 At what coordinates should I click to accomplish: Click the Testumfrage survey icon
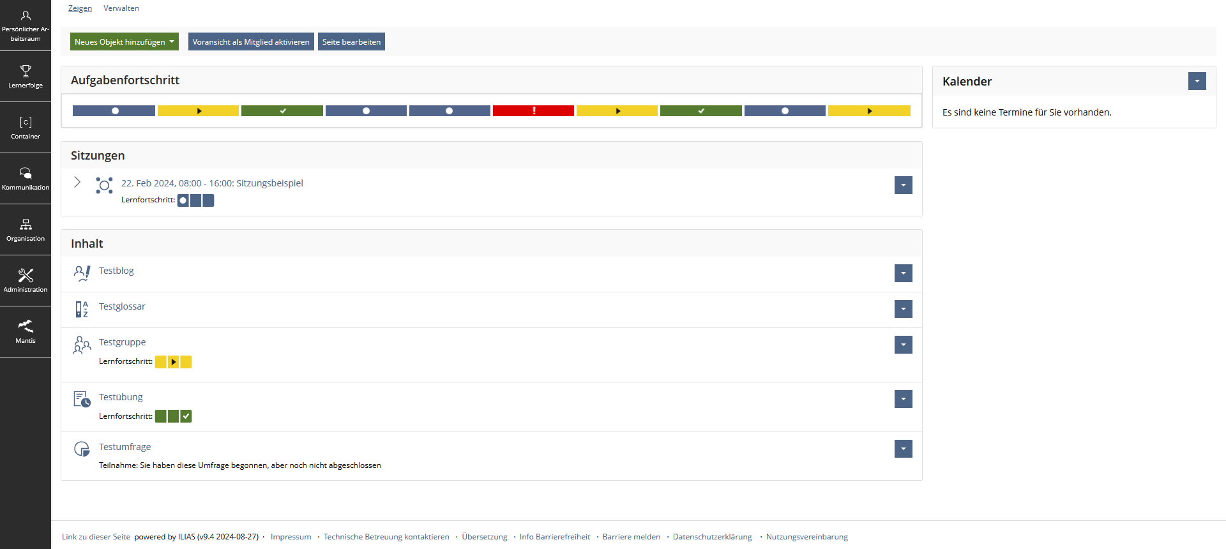click(82, 449)
